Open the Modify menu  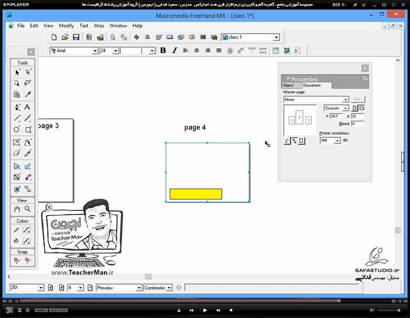click(x=67, y=26)
